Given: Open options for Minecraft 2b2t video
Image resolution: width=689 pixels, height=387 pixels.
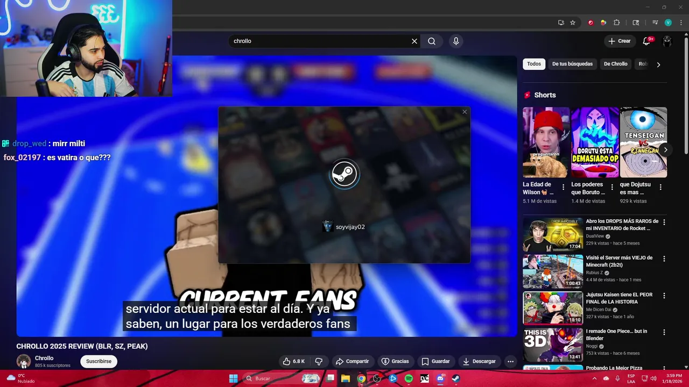Looking at the screenshot, I should 664,259.
